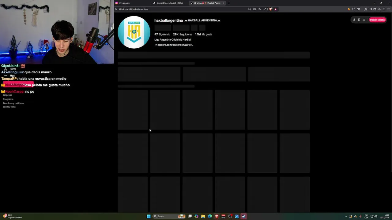The height and width of the screenshot is (220, 392).
Task: Open File Explorer from taskbar
Action: click(203, 216)
